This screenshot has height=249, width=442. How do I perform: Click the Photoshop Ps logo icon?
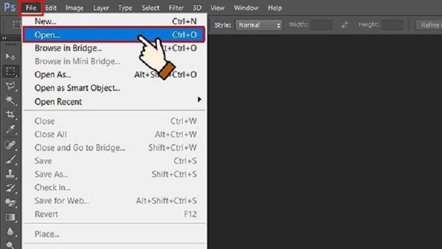pos(9,8)
